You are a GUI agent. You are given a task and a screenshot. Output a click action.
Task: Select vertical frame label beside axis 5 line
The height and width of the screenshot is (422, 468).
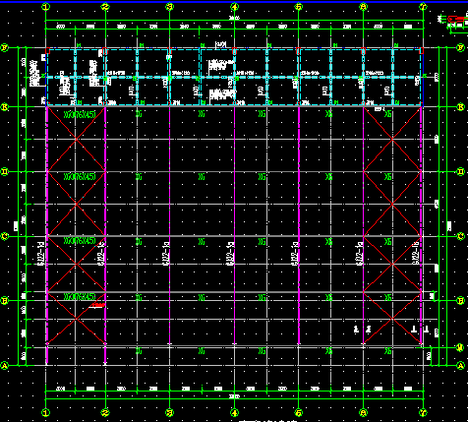pos(295,254)
